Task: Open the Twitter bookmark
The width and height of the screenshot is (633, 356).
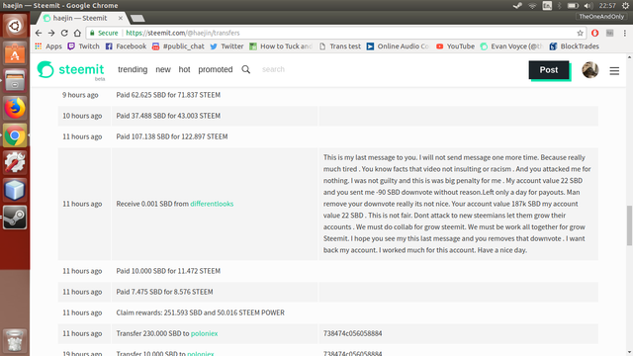Action: click(226, 46)
